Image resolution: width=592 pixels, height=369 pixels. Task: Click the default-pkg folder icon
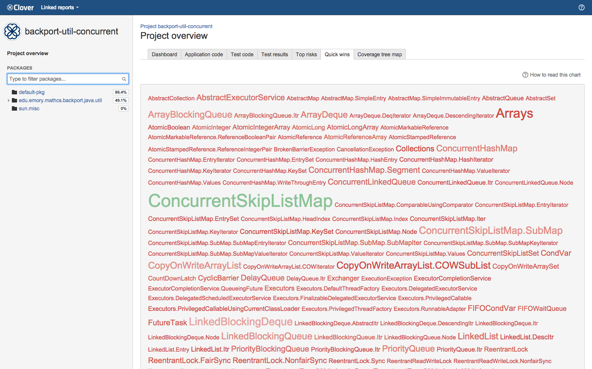point(14,92)
